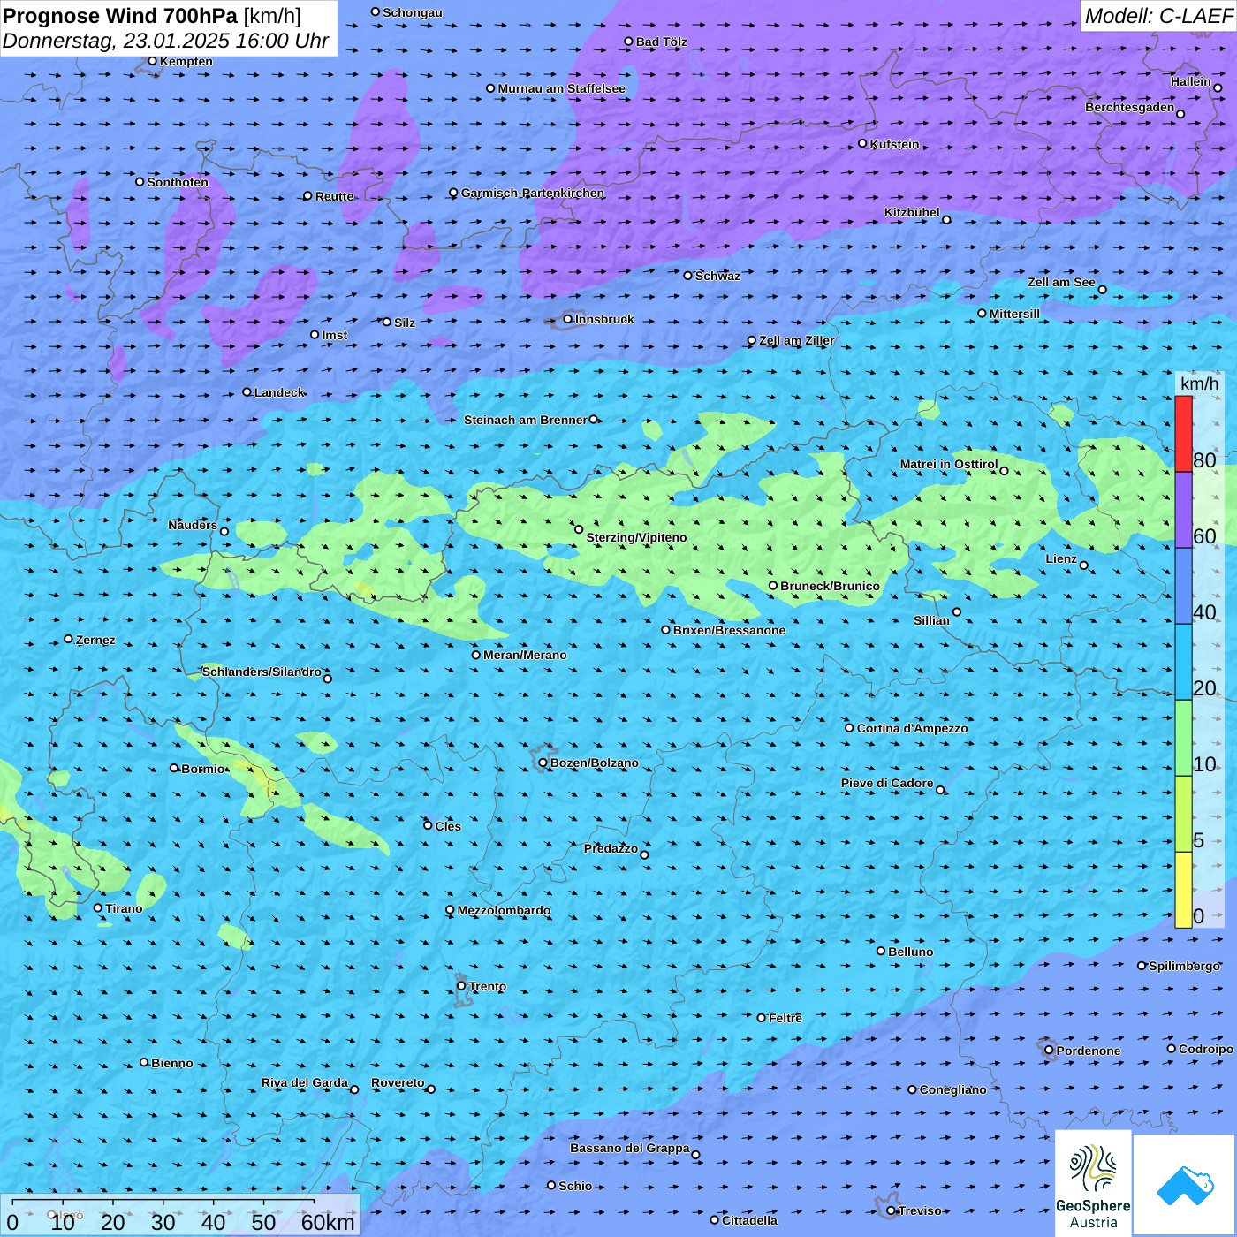Click the Modell: C-LAEF label
Screen dimensions: 1237x1237
(1158, 16)
